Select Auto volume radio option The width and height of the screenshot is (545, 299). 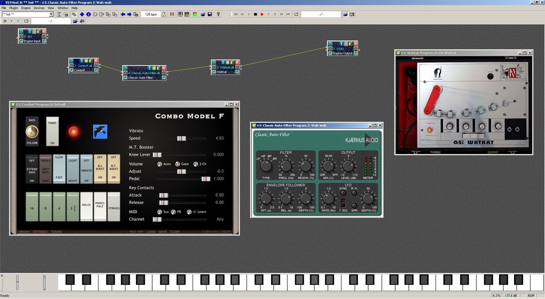click(159, 164)
